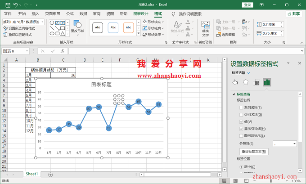This screenshot has width=306, height=184.
Task: Switch to the Format (格式) tab
Action: point(158,14)
